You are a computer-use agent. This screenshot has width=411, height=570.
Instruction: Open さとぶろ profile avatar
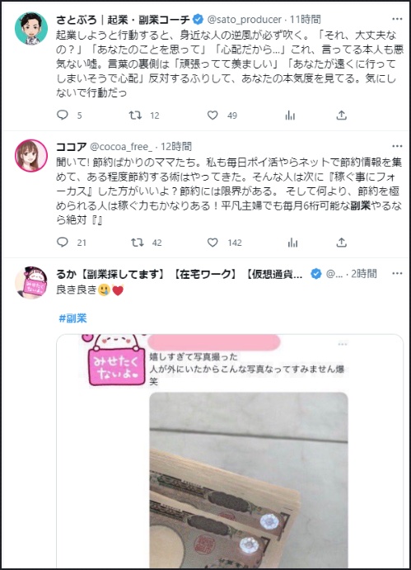point(30,28)
